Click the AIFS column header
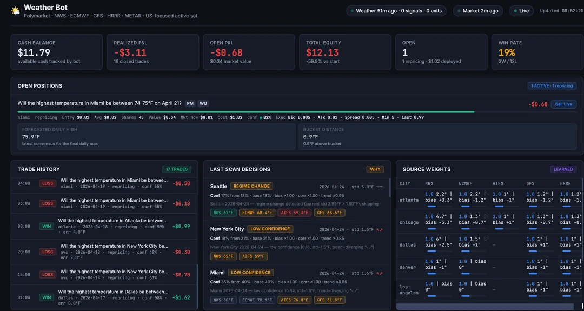Image resolution: width=584 pixels, height=311 pixels. (497, 183)
